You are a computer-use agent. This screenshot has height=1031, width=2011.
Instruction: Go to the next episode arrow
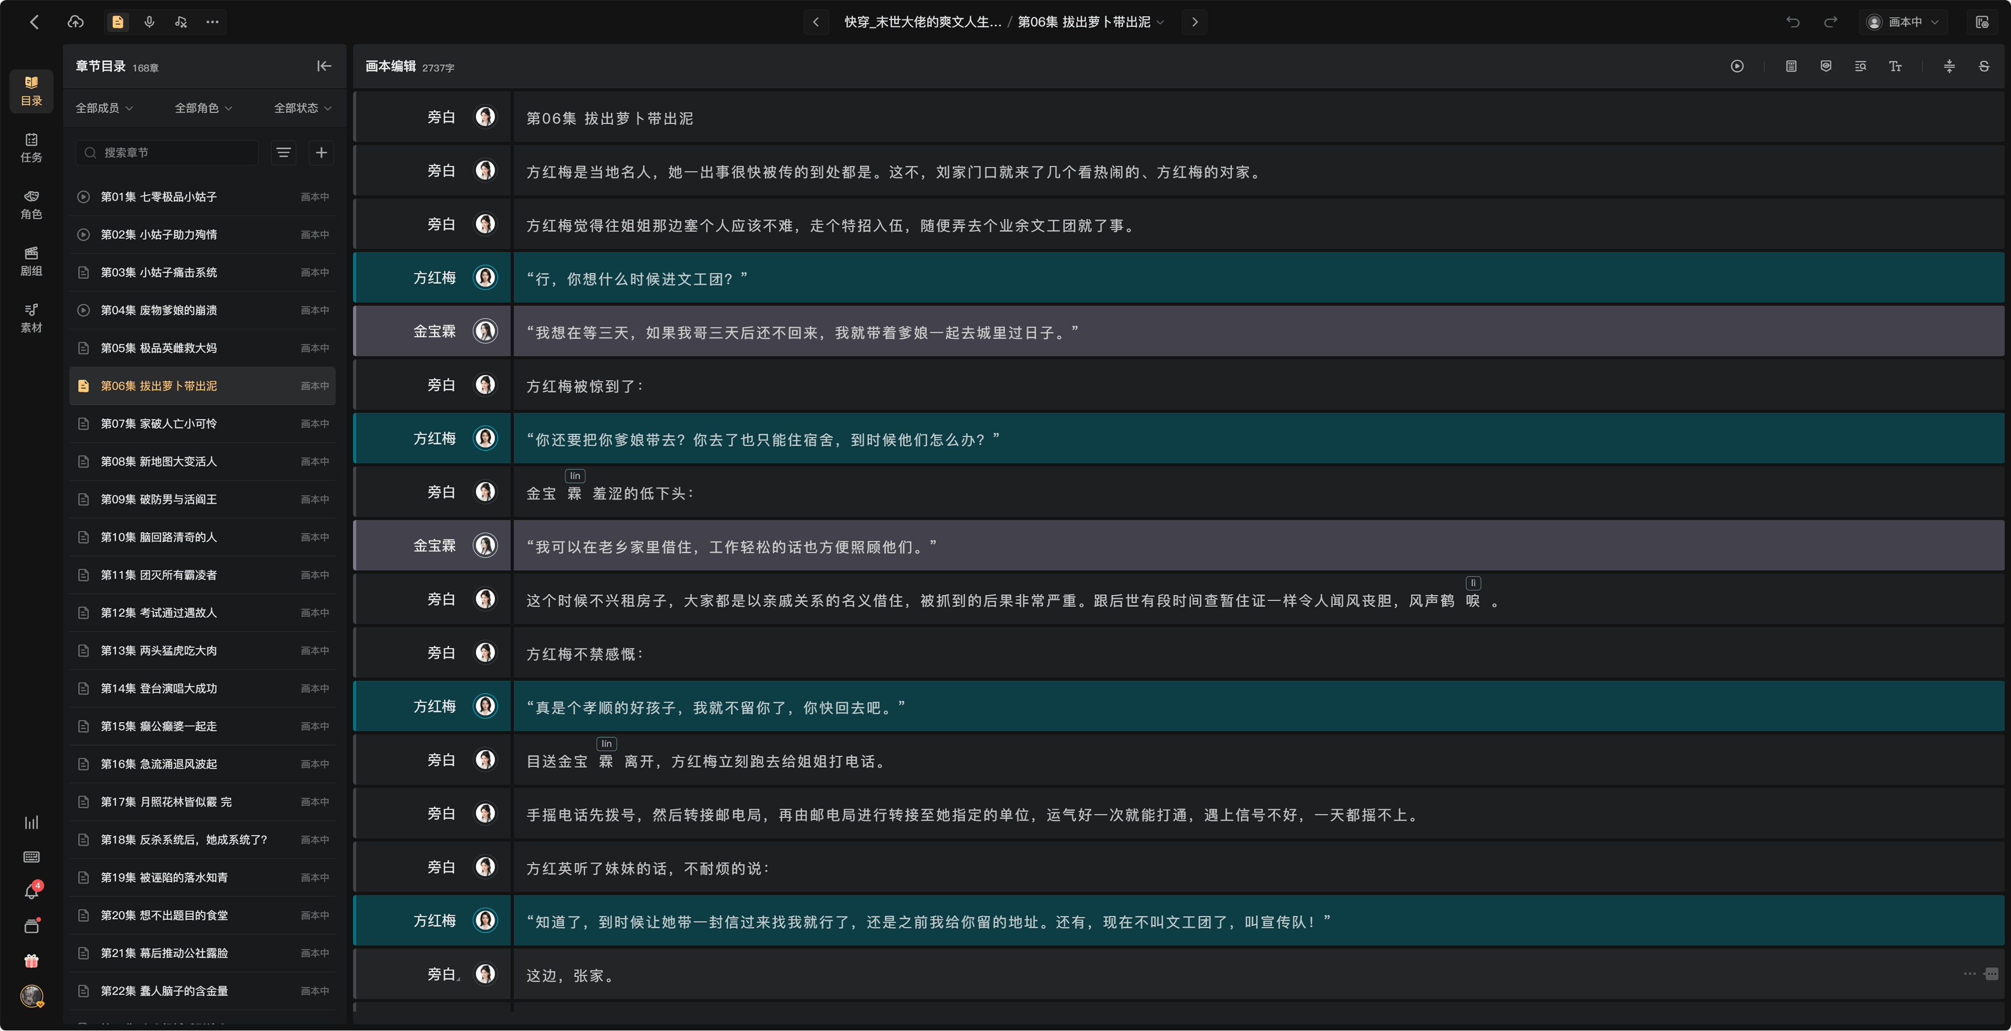1195,22
